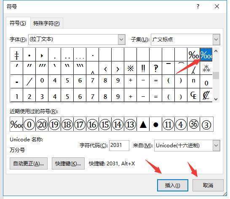The image size is (230, 199).
Task: Pick recently used circled 19 symbol
Action: click(x=54, y=125)
